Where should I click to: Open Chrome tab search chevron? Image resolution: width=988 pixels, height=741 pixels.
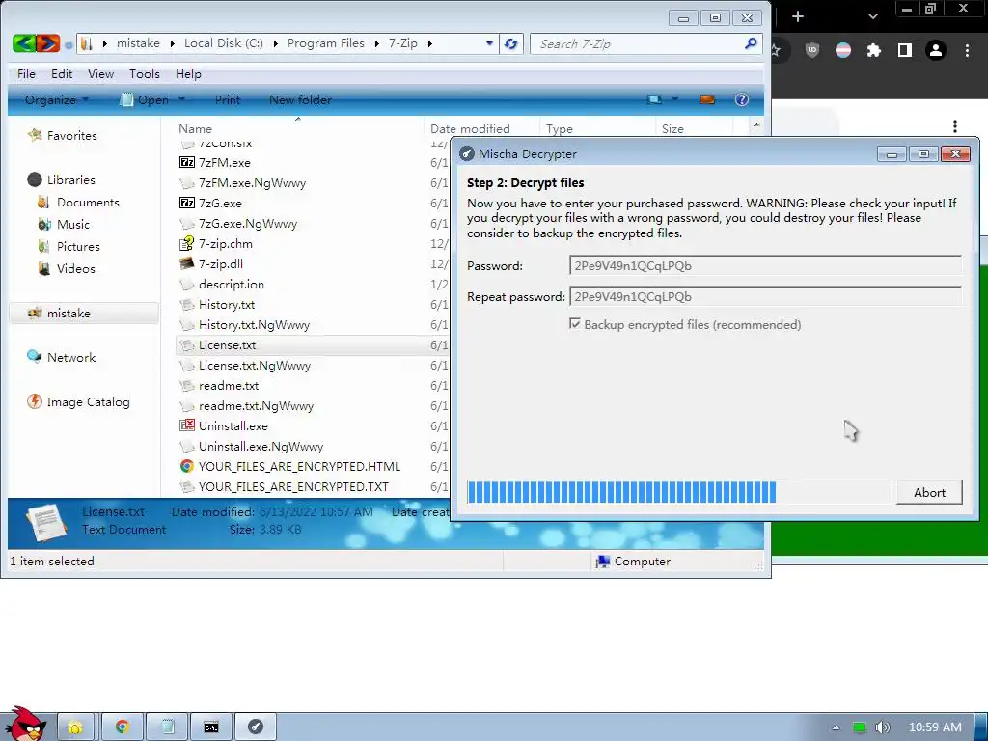click(872, 16)
